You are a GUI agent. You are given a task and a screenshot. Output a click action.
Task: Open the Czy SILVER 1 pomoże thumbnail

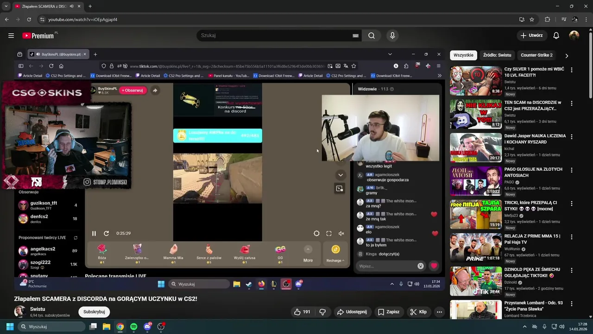[476, 80]
